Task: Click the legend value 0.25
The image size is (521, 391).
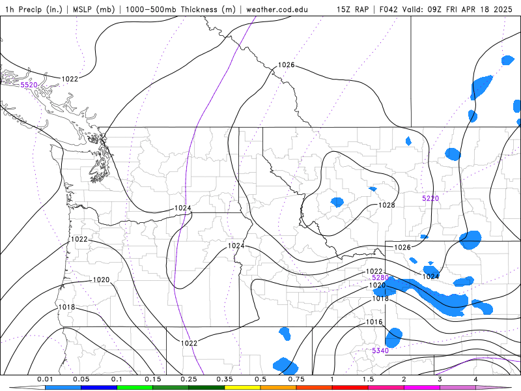Action: [x=189, y=379]
